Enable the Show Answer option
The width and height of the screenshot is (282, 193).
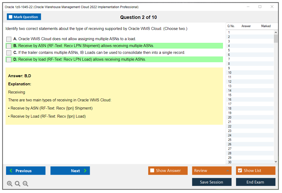[x=152, y=170]
